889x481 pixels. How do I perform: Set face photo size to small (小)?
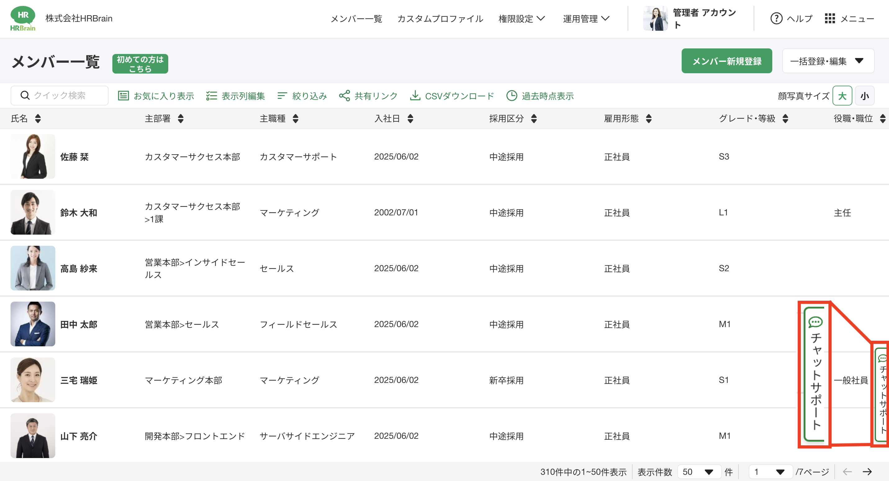[x=864, y=96]
